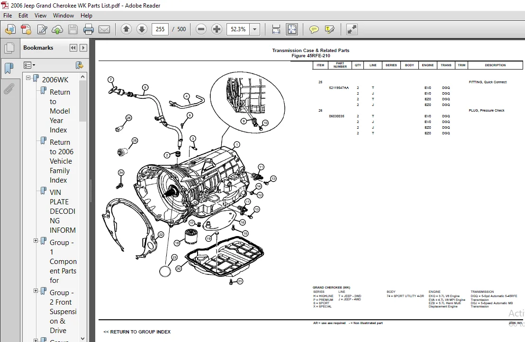The image size is (525, 342).
Task: Click PLUG, Pressure Check description
Action: point(487,111)
